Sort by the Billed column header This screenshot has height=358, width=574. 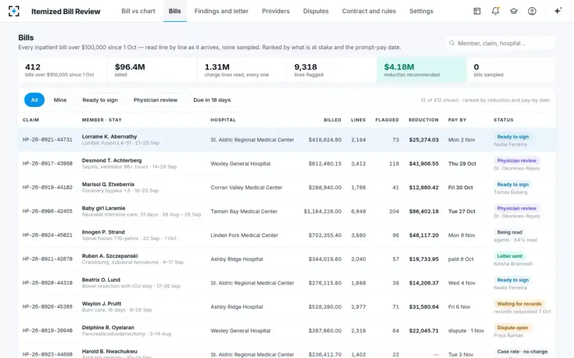[x=332, y=120]
